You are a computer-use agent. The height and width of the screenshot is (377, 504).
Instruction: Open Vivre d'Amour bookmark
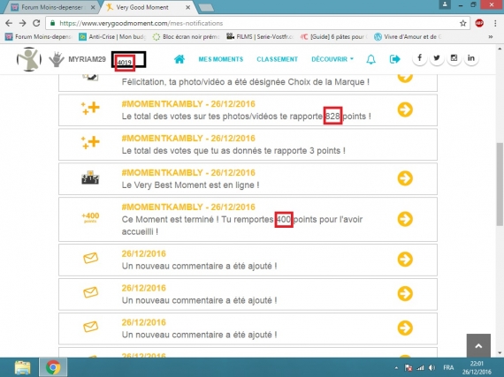[x=408, y=37]
